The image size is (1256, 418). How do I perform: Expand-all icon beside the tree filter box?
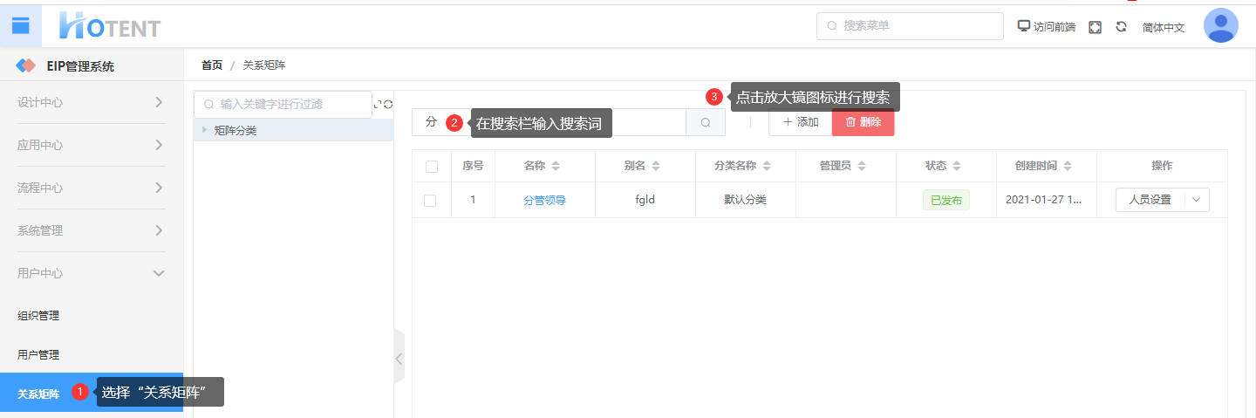click(x=378, y=105)
